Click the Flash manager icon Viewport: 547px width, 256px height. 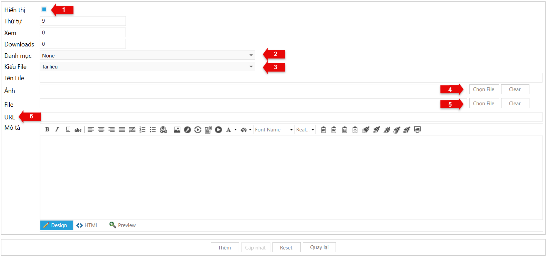[187, 130]
